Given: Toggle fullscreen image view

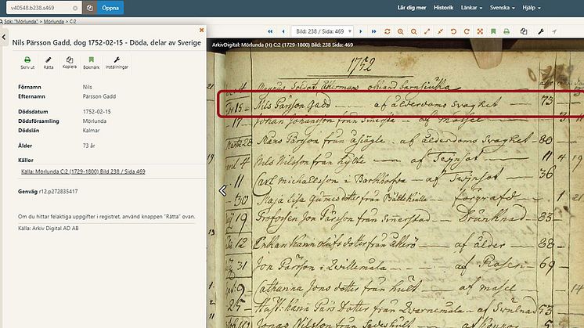Looking at the screenshot, I should point(427,31).
